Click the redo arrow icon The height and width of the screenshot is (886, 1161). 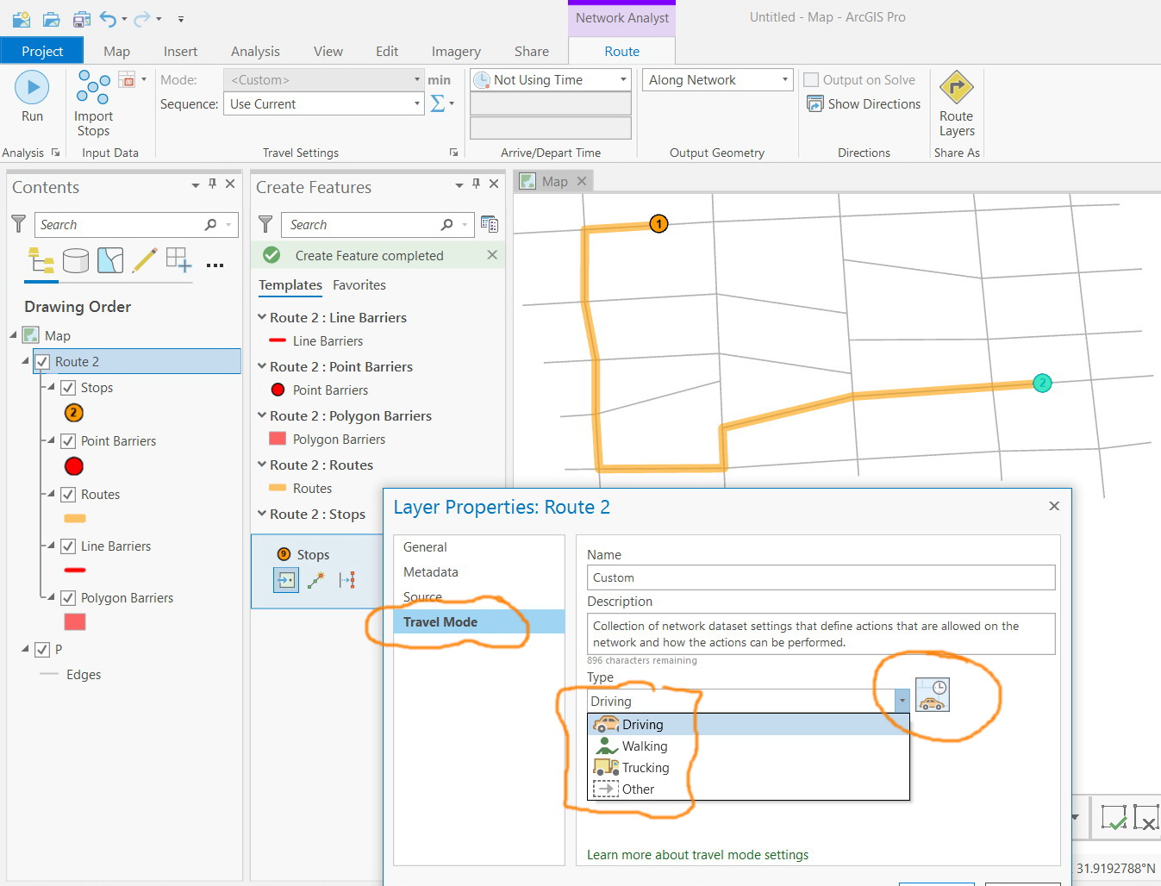point(142,18)
